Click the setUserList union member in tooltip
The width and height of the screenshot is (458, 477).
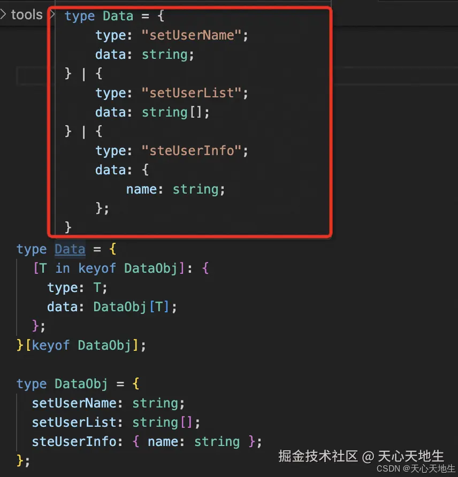[x=193, y=93]
